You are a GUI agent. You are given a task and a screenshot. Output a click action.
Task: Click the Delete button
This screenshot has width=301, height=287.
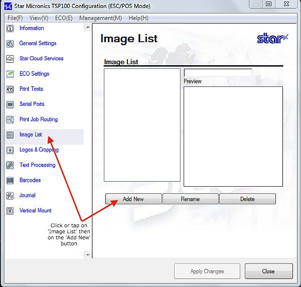click(x=247, y=199)
